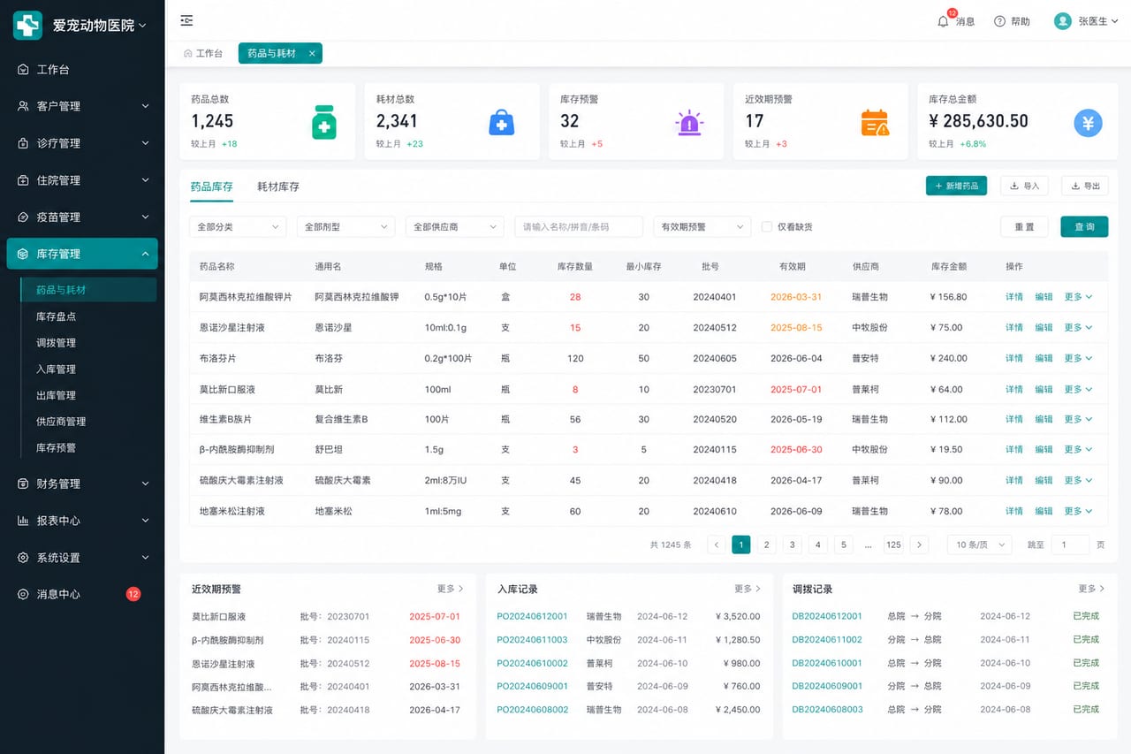
Task: Open 工作台 from the sidebar home icon
Action: 23,69
